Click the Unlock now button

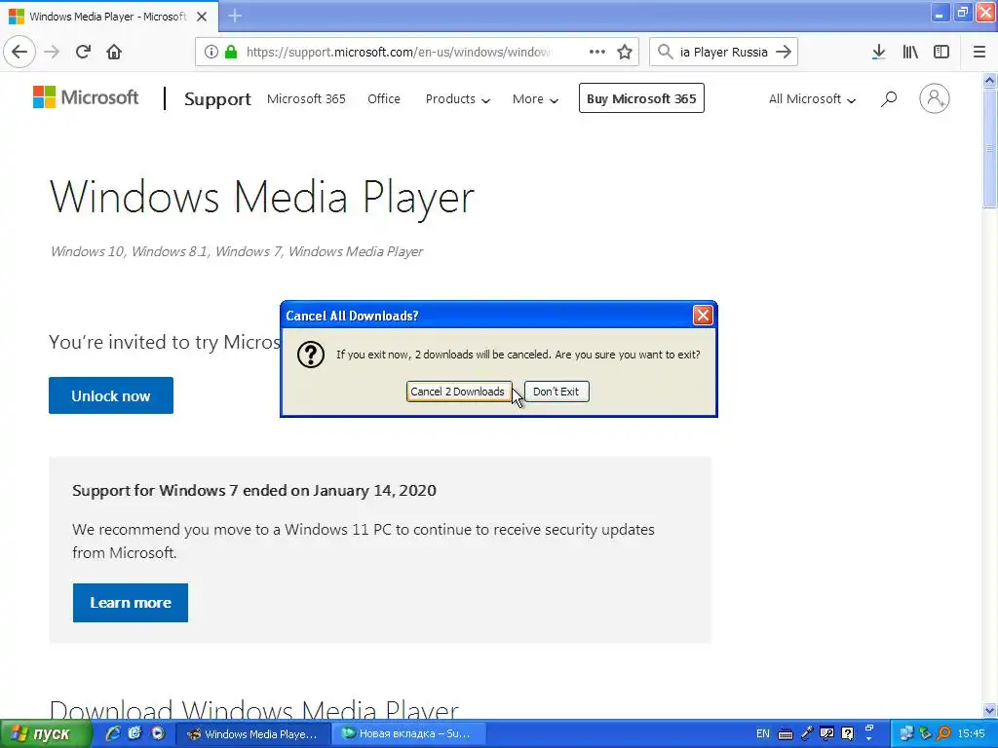111,395
